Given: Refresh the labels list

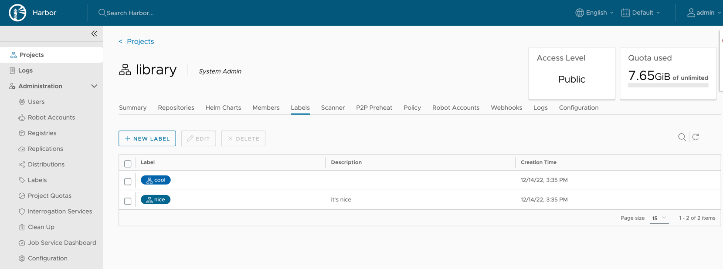Looking at the screenshot, I should 696,137.
